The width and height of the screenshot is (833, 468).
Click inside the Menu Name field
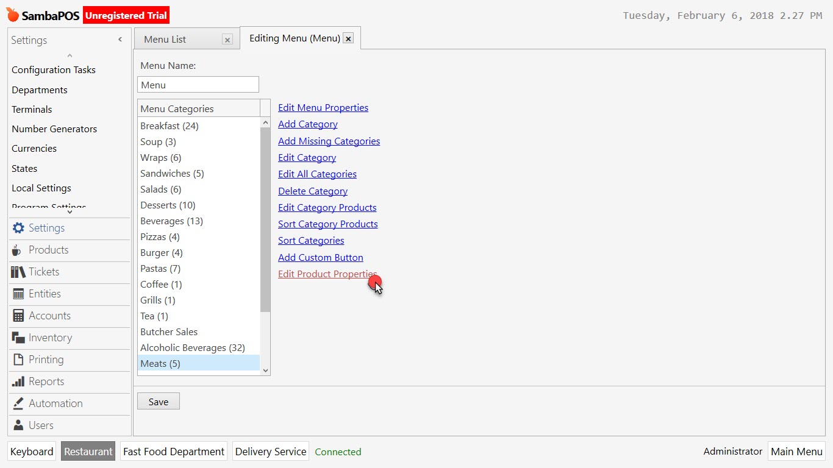tap(198, 84)
